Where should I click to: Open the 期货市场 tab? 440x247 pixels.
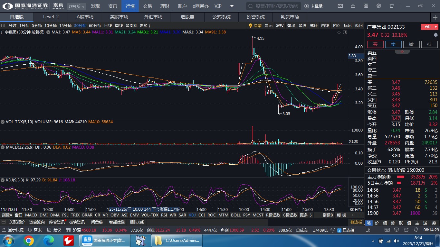coord(290,17)
